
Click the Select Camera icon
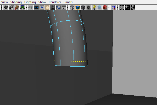point(6,8)
